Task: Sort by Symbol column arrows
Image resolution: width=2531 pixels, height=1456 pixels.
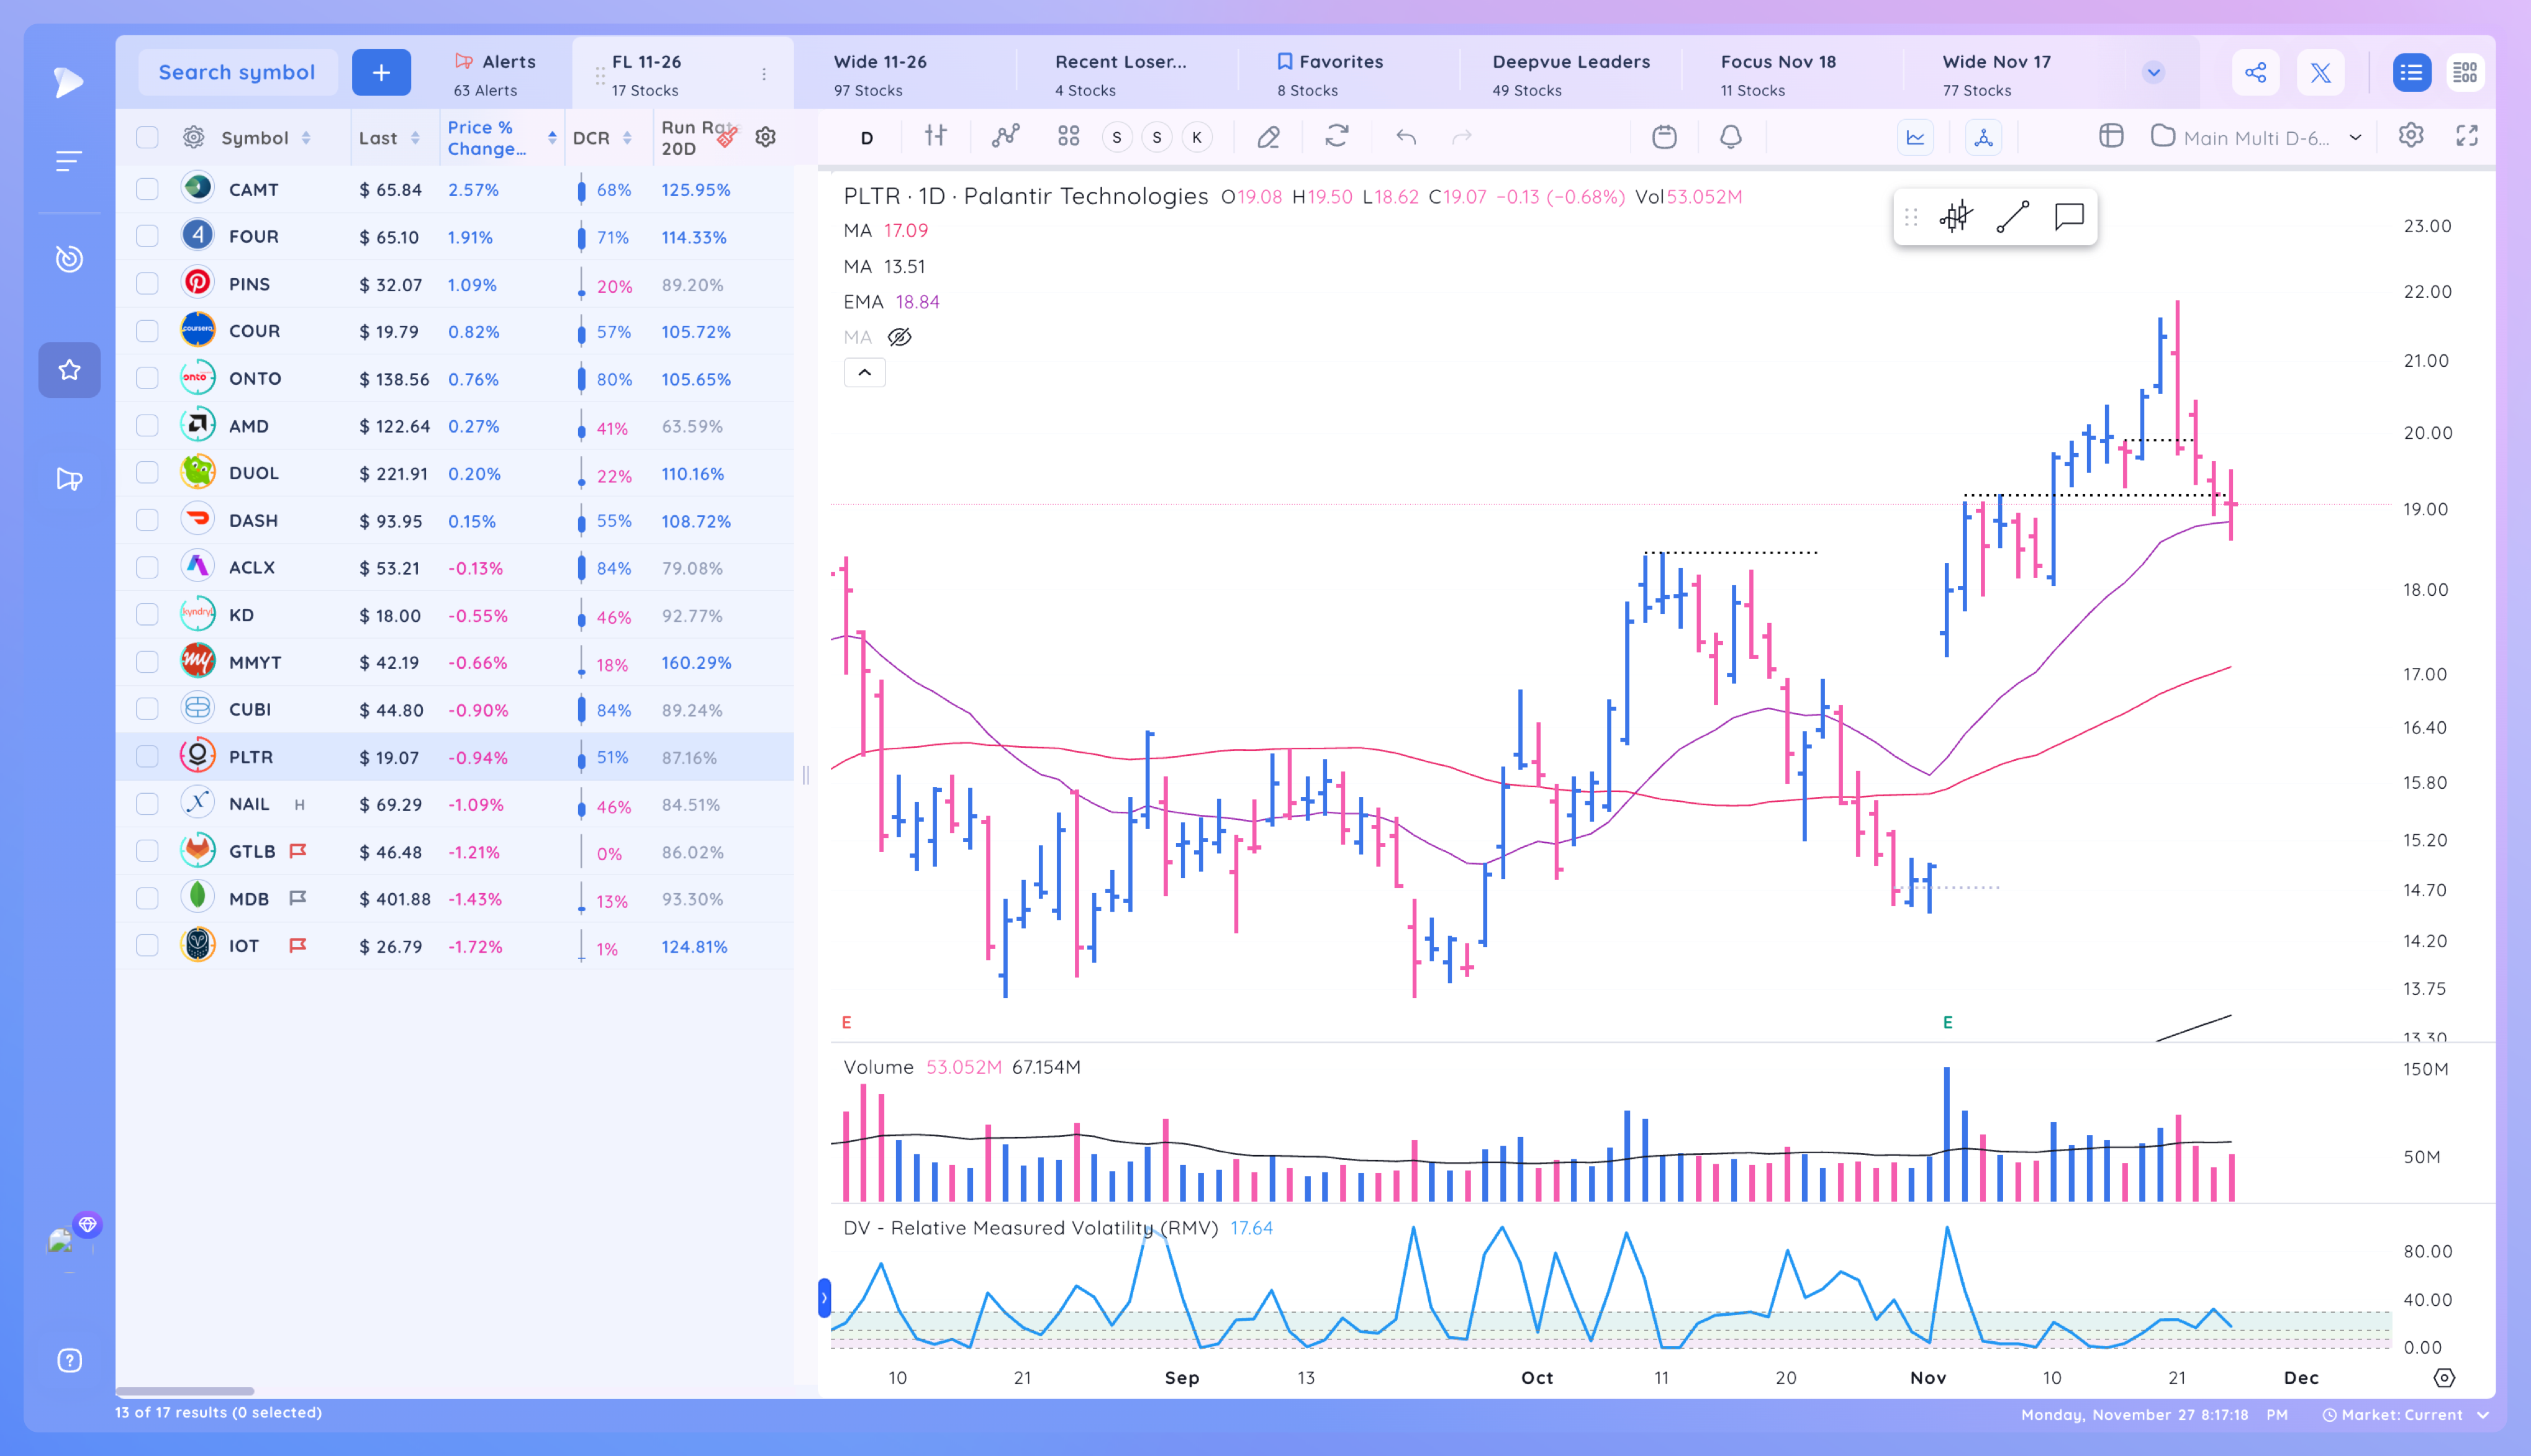Action: [x=306, y=138]
